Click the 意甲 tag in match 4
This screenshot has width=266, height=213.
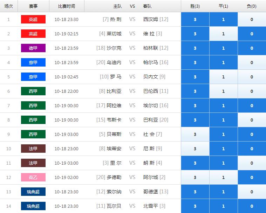pos(33,62)
